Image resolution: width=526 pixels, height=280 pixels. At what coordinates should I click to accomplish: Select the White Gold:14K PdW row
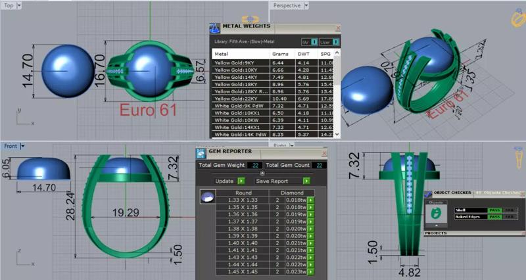[x=273, y=135]
